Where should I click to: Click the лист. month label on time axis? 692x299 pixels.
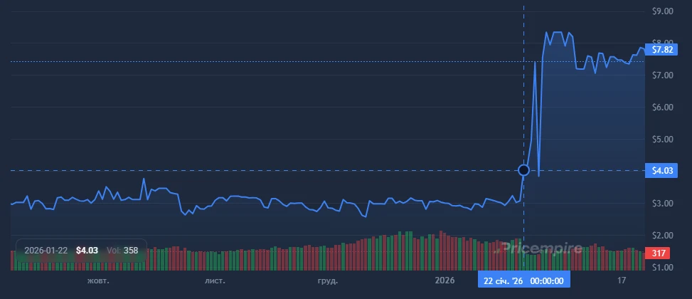(x=215, y=280)
